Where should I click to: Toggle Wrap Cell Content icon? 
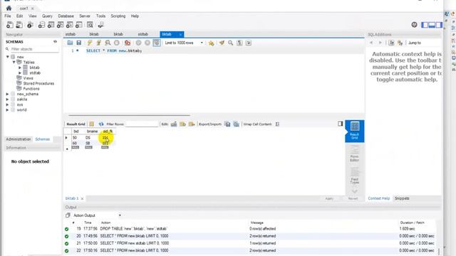277,124
